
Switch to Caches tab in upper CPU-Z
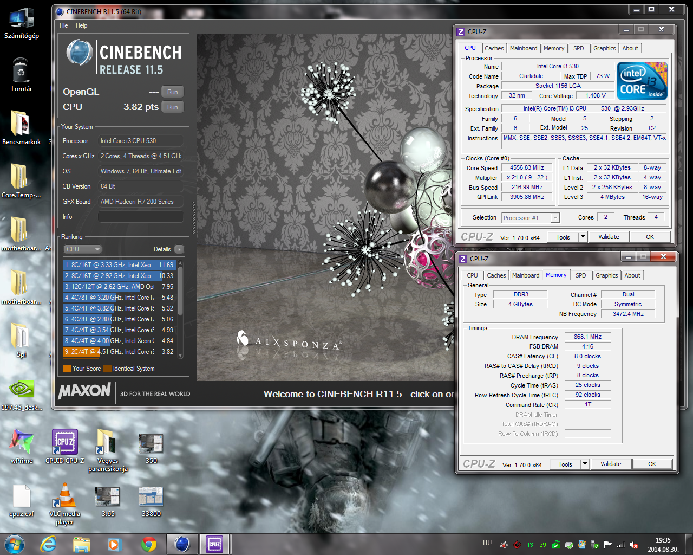494,48
